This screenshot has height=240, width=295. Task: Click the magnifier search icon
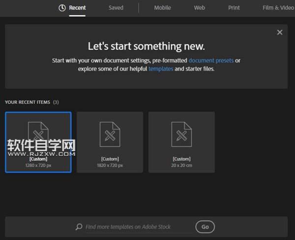point(79,227)
